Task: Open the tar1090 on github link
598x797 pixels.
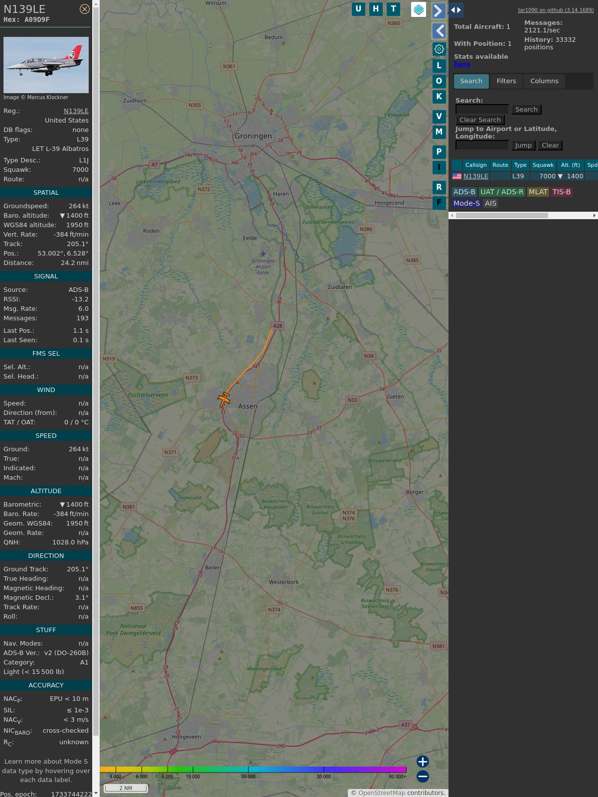Action: coord(556,10)
